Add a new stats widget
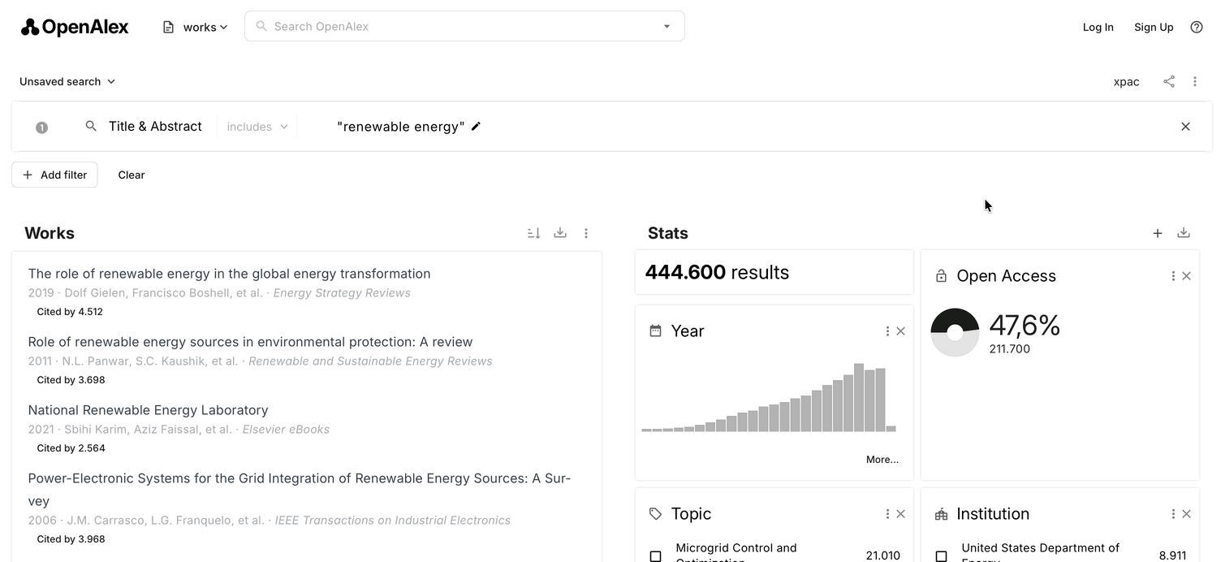1221x562 pixels. click(x=1157, y=233)
